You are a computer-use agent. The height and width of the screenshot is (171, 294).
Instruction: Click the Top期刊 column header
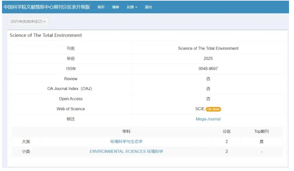point(261,131)
